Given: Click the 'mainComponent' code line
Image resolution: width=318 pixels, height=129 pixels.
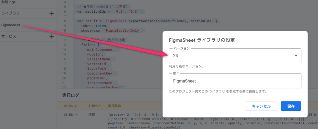Looking at the screenshot, I should 102,50.
